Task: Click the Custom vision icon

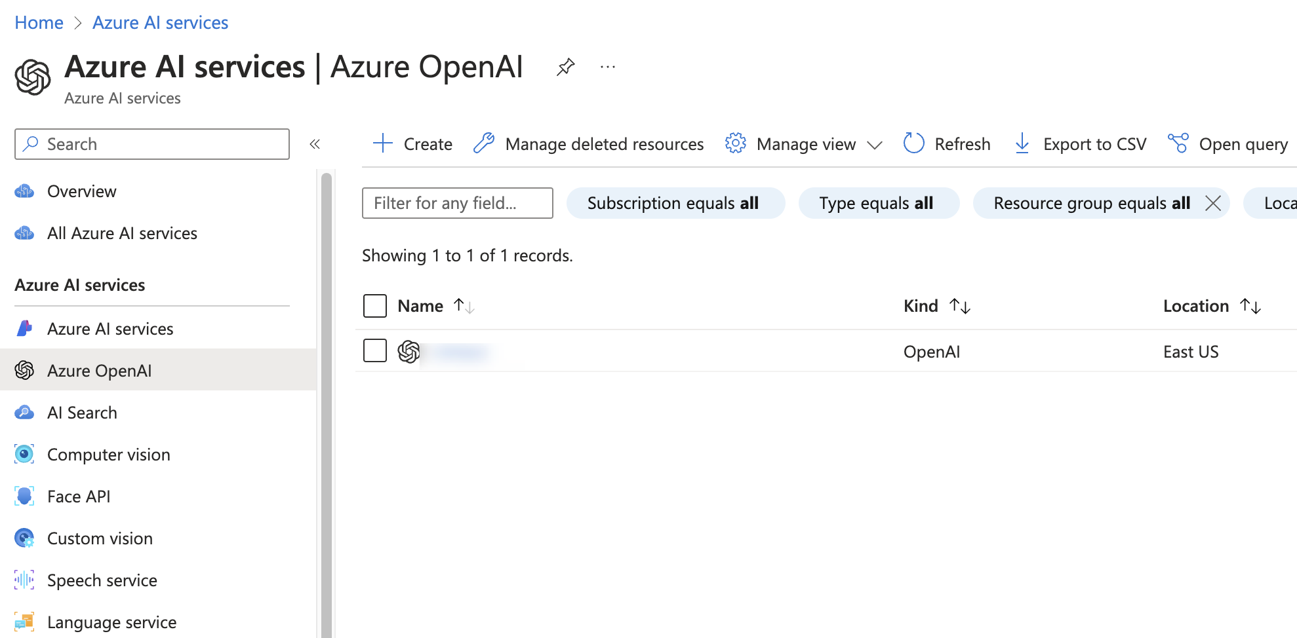Action: (x=24, y=538)
